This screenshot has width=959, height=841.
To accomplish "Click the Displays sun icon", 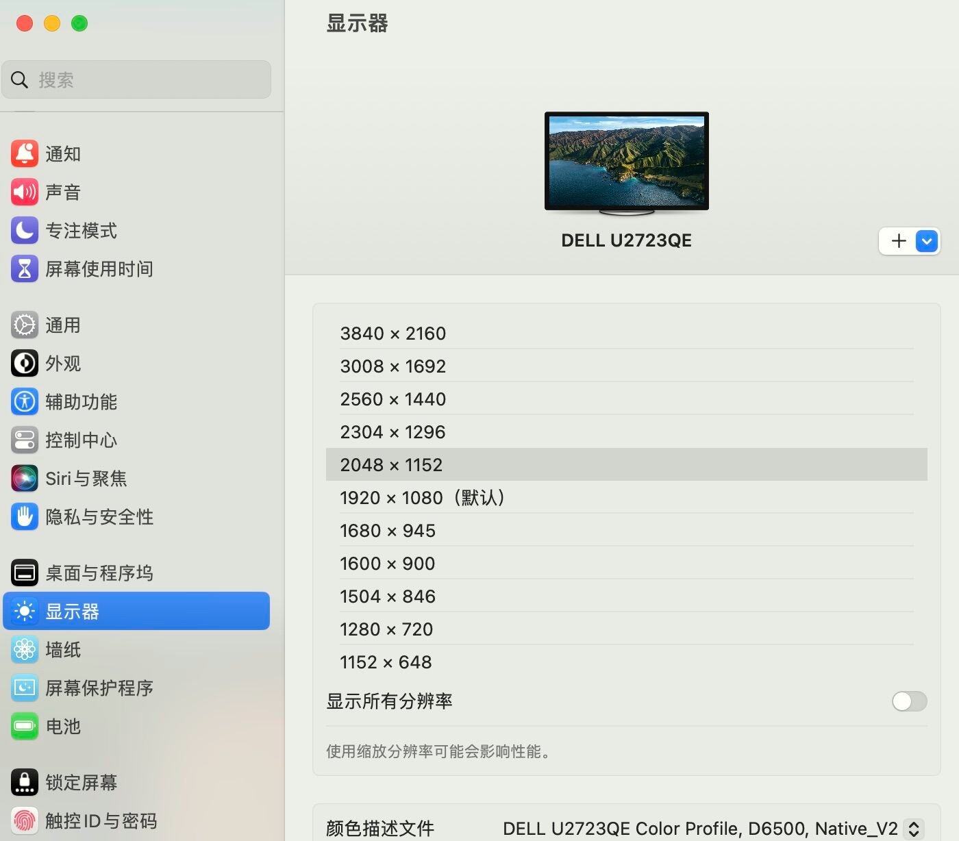I will (x=25, y=611).
